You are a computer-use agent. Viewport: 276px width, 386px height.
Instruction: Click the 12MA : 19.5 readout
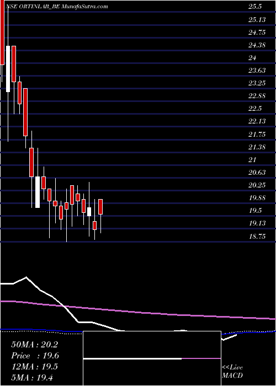tap(34, 367)
